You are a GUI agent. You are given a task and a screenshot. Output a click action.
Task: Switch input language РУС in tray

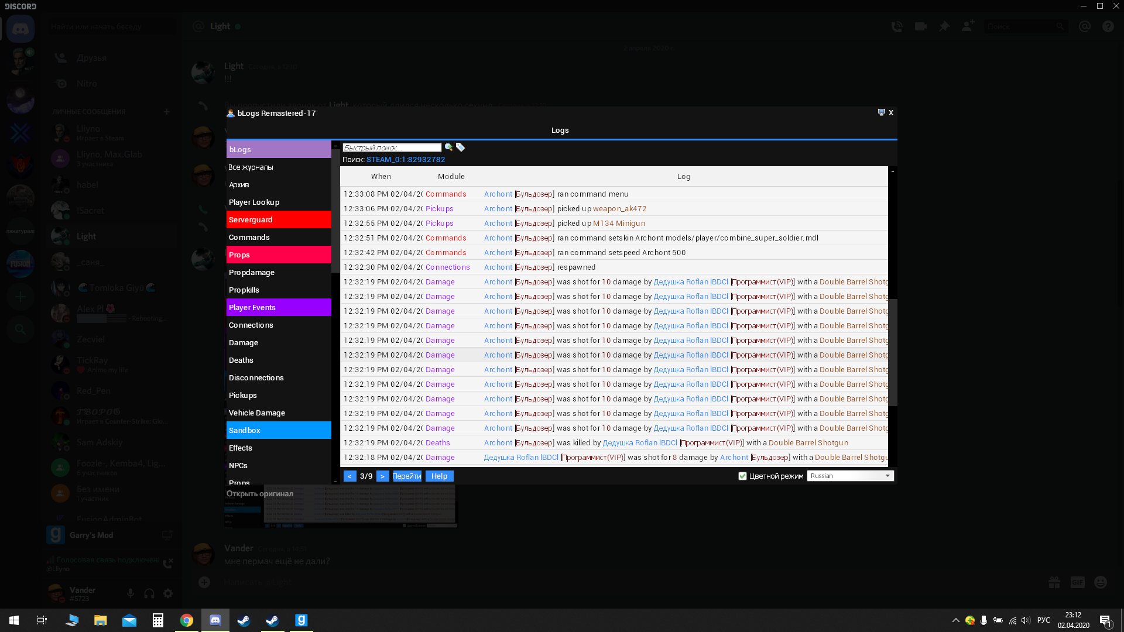(x=1043, y=620)
